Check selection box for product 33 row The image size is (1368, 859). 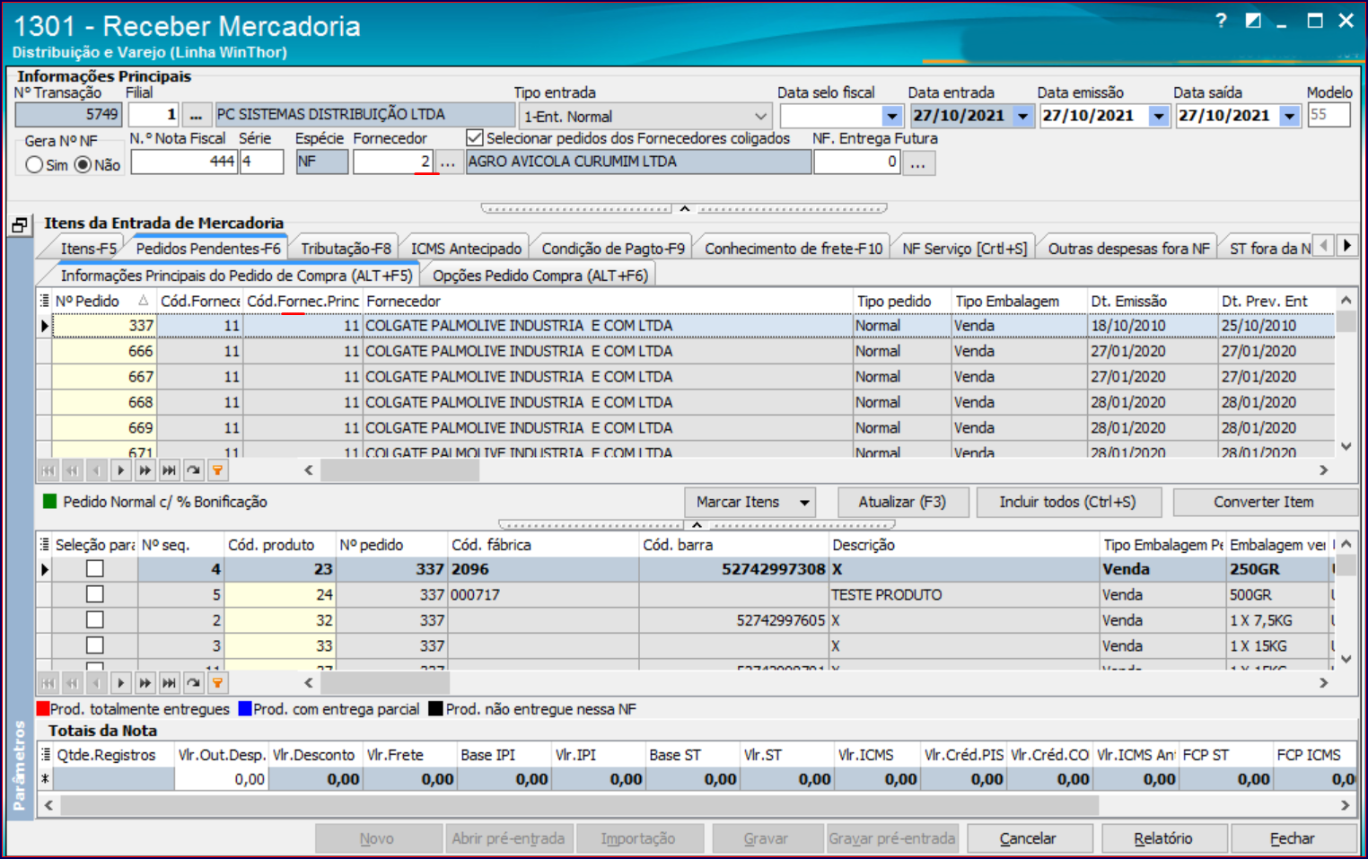[x=94, y=645]
